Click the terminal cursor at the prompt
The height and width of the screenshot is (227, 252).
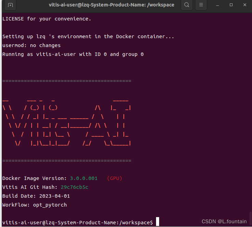pyautogui.click(x=157, y=222)
